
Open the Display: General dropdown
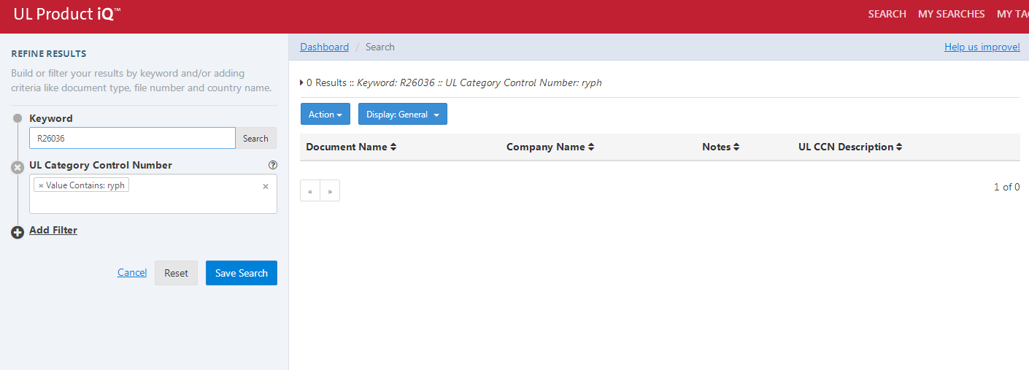click(x=402, y=115)
